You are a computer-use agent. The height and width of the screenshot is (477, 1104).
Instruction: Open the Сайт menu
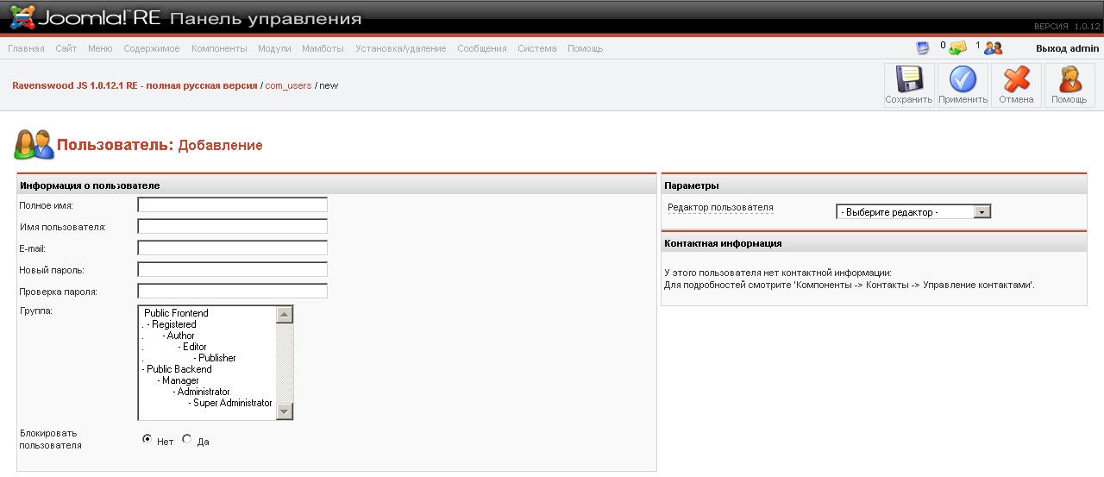(x=66, y=48)
